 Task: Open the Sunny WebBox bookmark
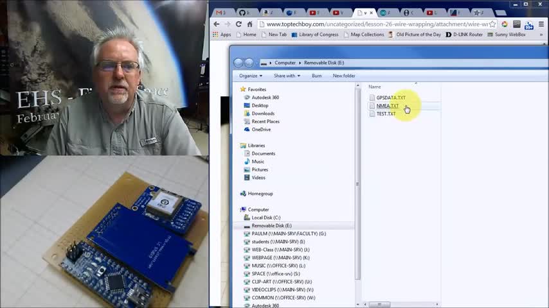[507, 35]
